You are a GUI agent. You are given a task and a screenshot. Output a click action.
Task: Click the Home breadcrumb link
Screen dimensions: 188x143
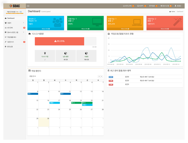point(172,12)
